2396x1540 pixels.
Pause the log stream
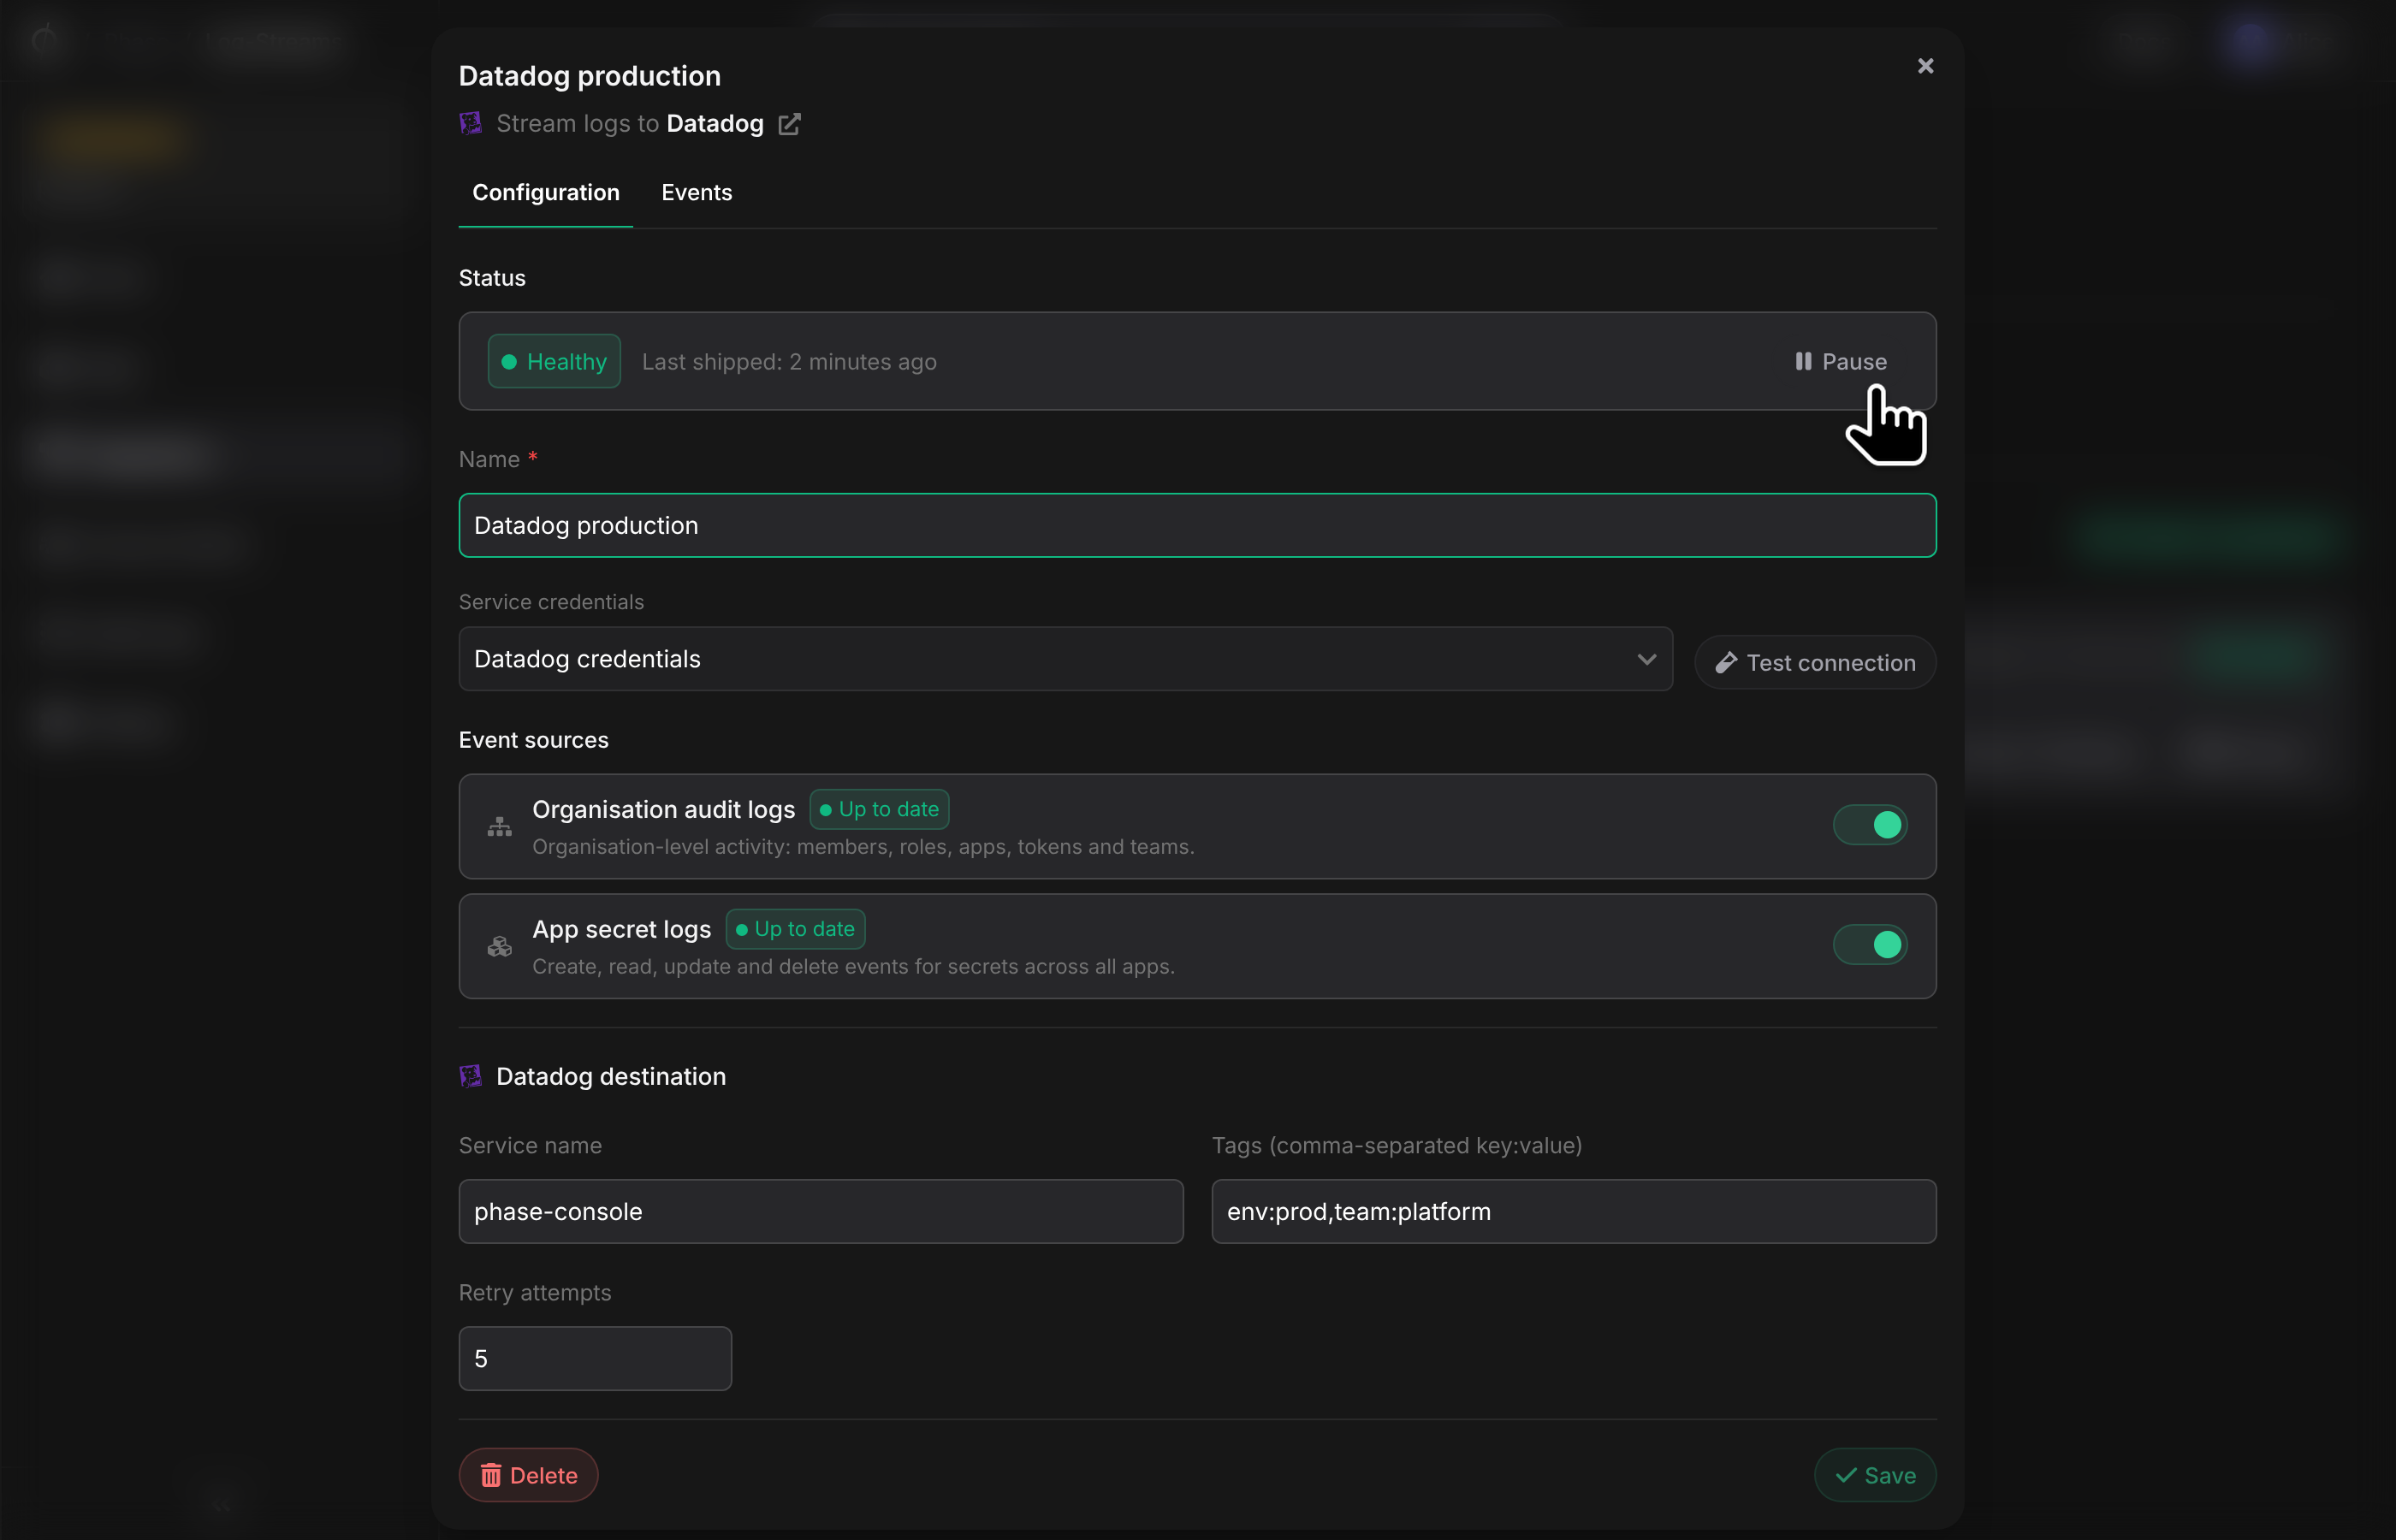point(1841,361)
